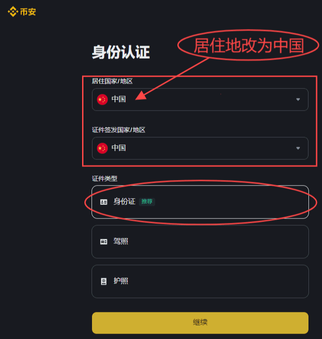Click the 居住国家/地区 field label
Screen dimensions: 322x339
click(112, 81)
